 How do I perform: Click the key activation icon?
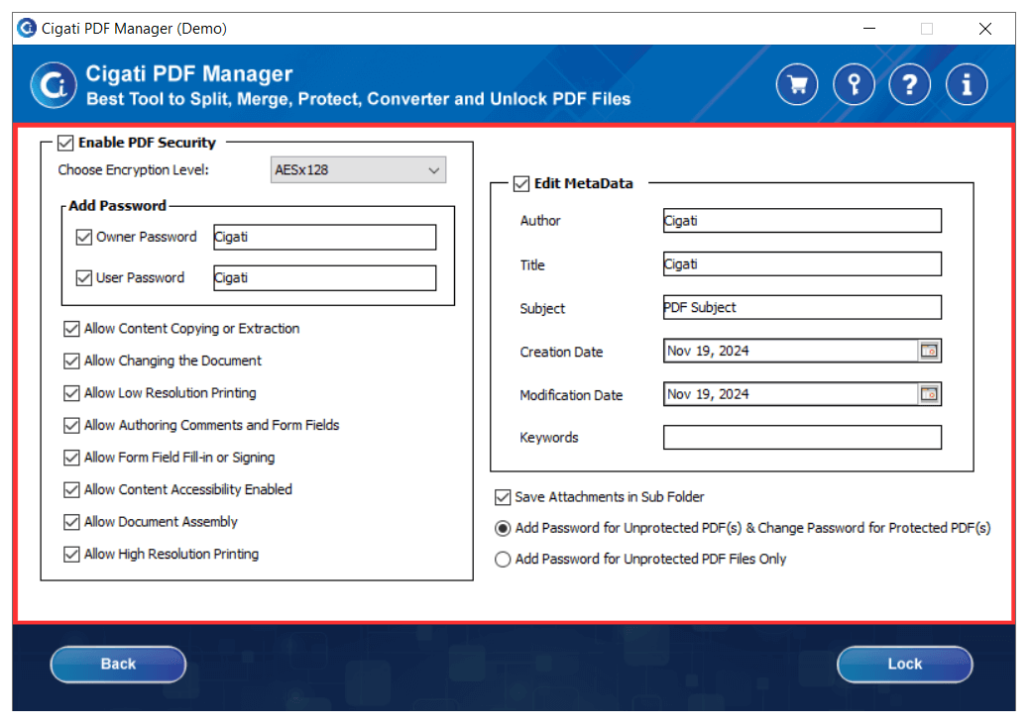(854, 85)
